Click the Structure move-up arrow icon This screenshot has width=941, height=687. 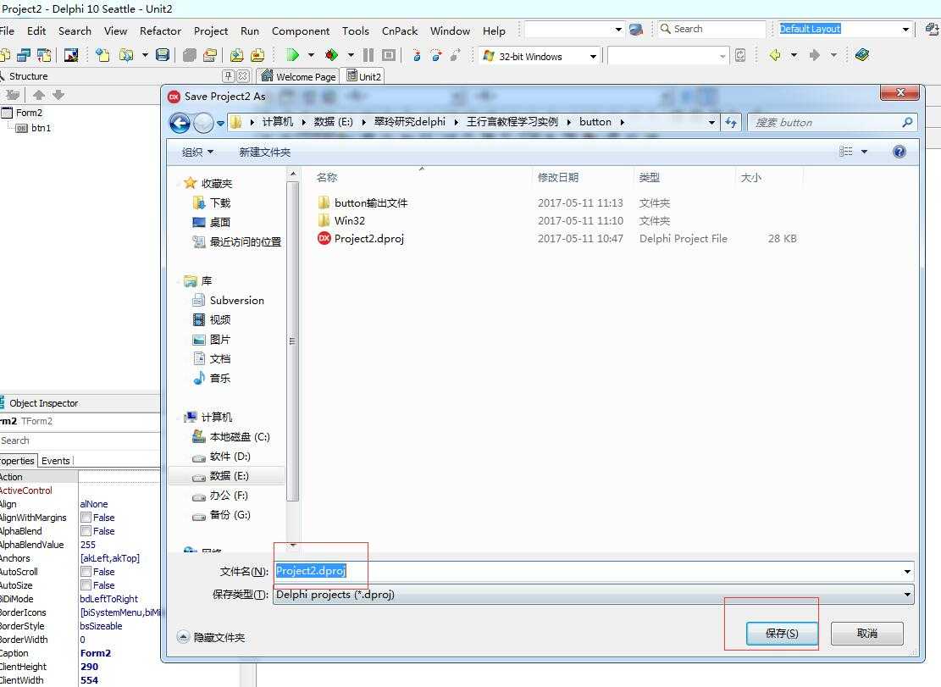tap(39, 95)
